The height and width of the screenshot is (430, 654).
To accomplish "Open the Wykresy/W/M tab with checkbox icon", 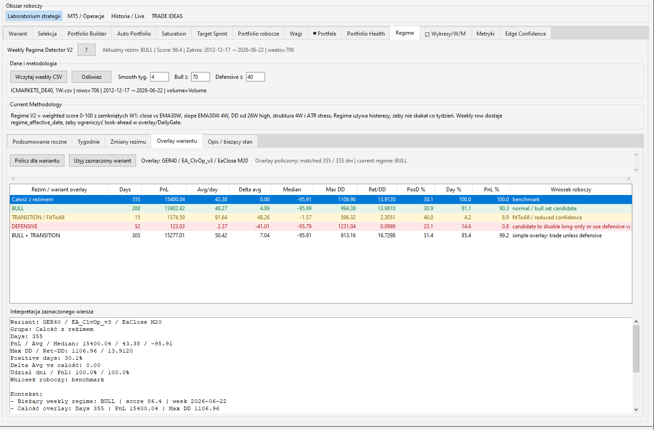I will click(445, 34).
